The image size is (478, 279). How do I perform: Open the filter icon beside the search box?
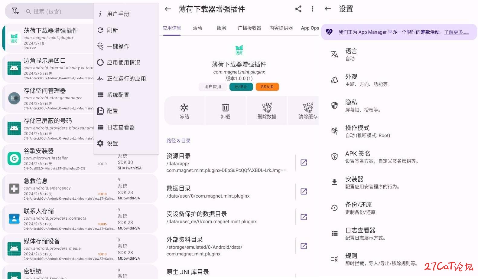click(x=15, y=11)
